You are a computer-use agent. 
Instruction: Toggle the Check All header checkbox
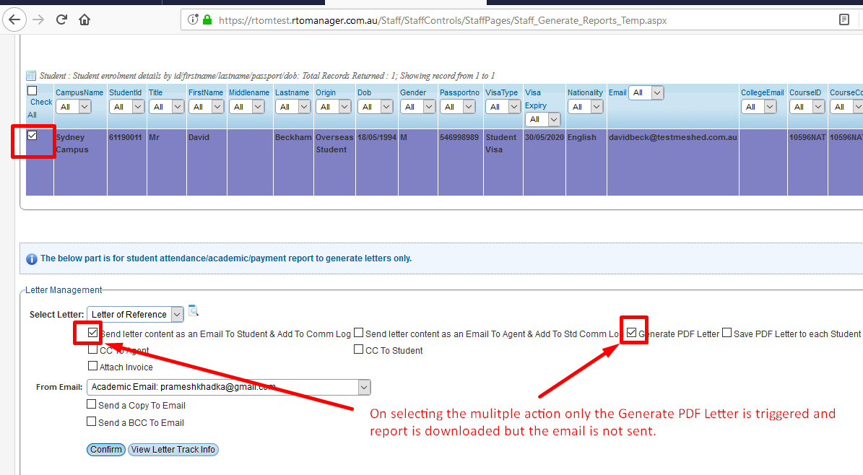pyautogui.click(x=32, y=91)
